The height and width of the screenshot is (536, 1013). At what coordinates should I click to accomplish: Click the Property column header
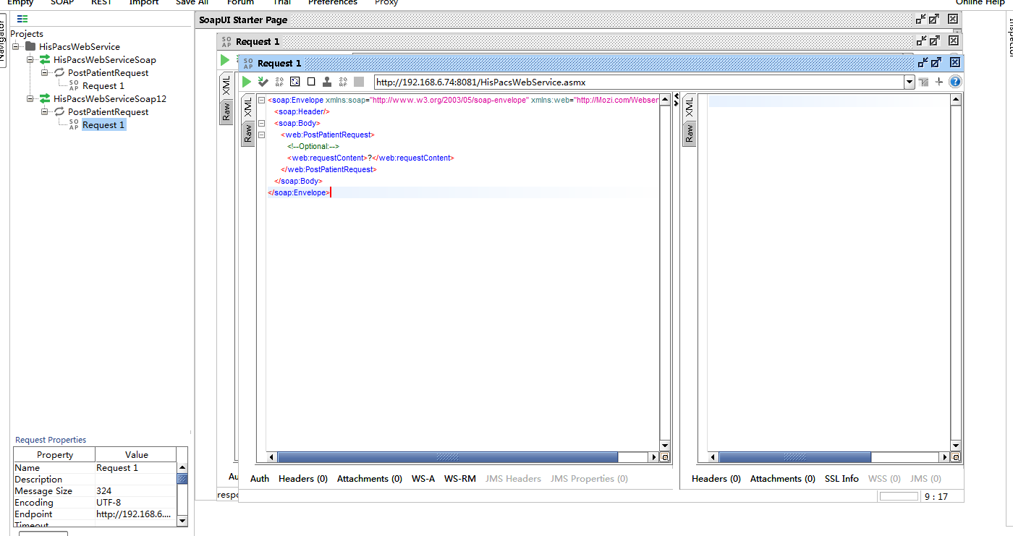coord(55,455)
